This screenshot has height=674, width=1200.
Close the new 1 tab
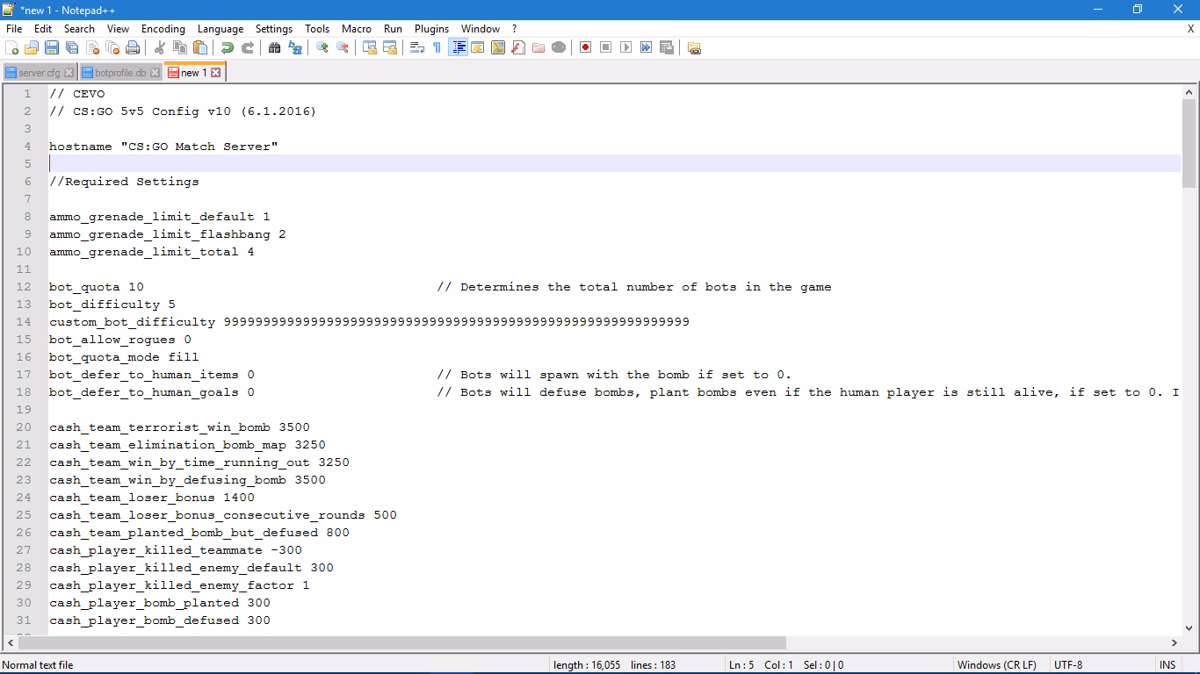tap(215, 73)
